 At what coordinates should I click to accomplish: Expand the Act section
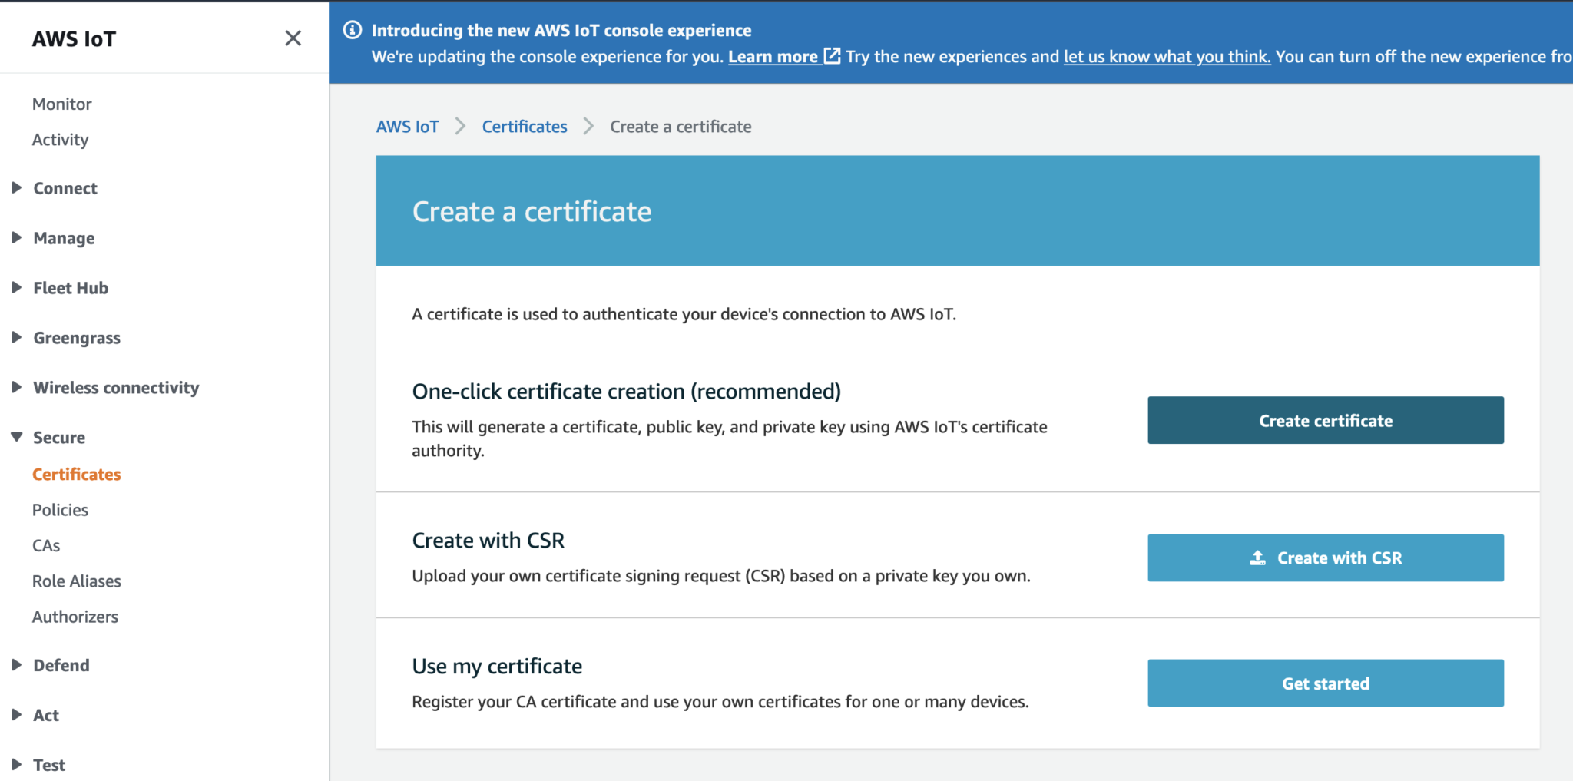pos(16,715)
